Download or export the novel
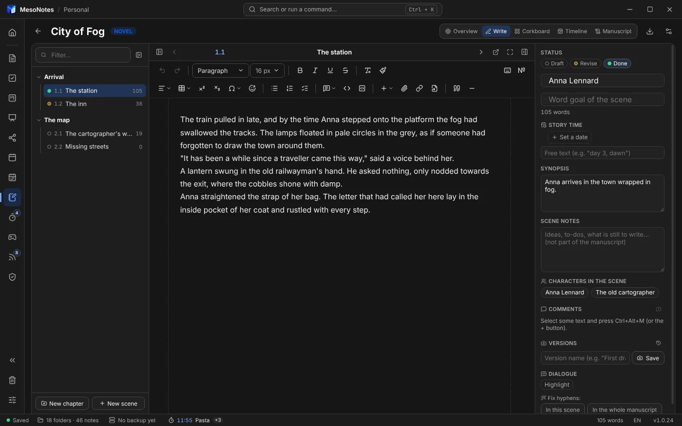The width and height of the screenshot is (682, 426). click(650, 31)
